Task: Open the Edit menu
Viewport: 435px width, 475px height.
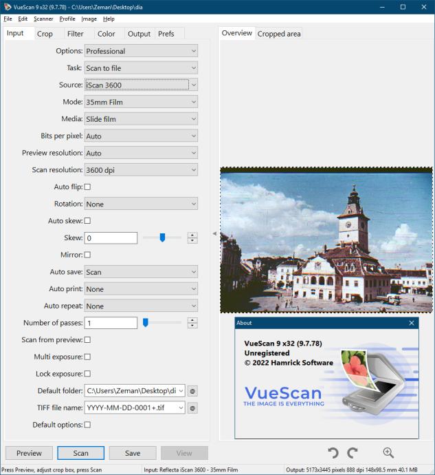Action: point(23,19)
